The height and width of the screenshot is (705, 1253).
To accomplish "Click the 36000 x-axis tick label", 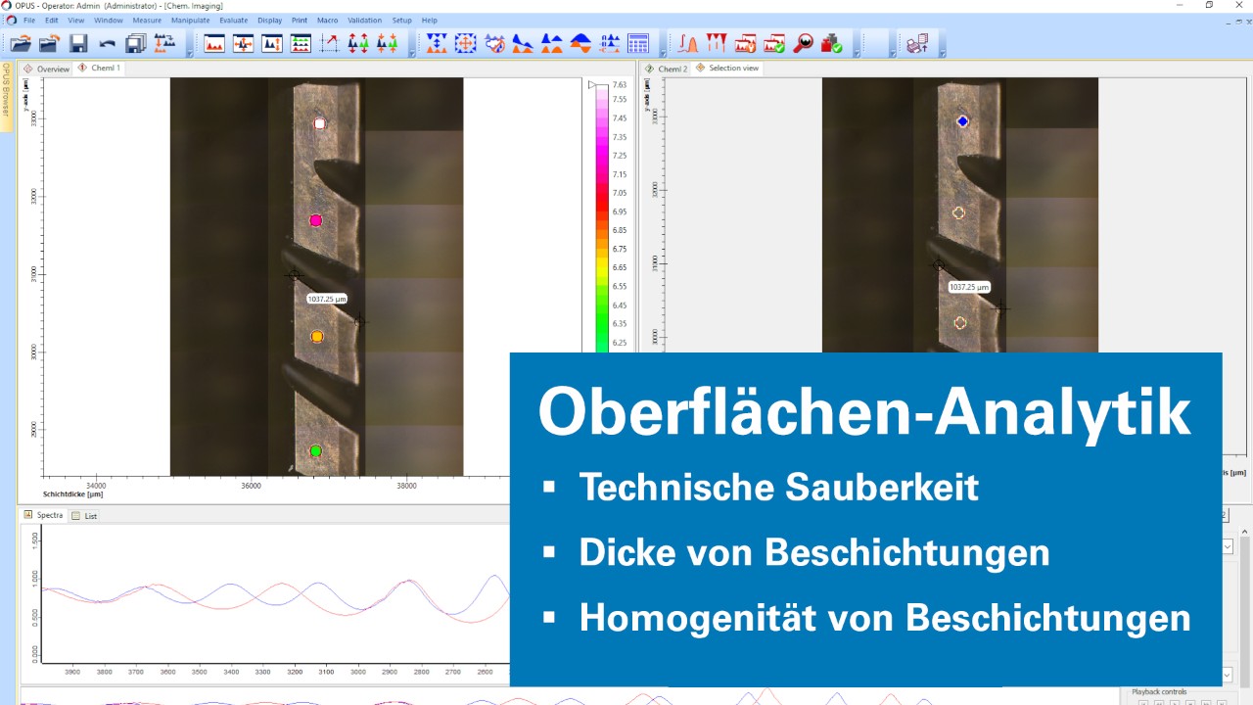I will click(251, 486).
